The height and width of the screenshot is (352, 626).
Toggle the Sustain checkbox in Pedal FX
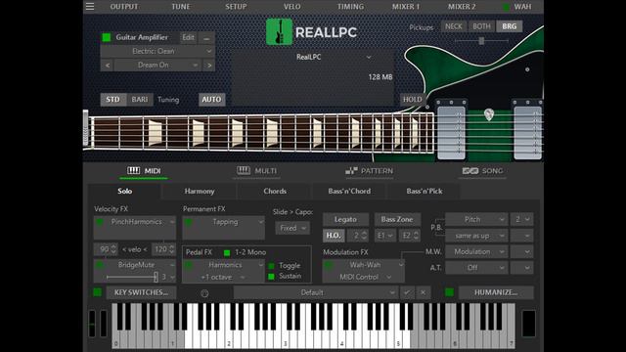coord(272,276)
